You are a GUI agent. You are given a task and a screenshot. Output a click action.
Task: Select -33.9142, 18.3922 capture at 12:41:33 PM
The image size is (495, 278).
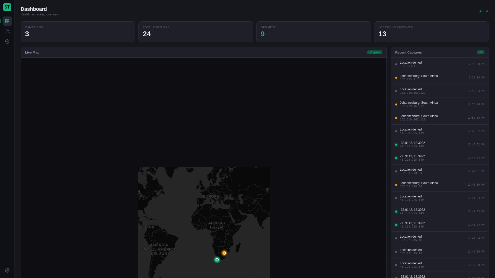(x=440, y=212)
